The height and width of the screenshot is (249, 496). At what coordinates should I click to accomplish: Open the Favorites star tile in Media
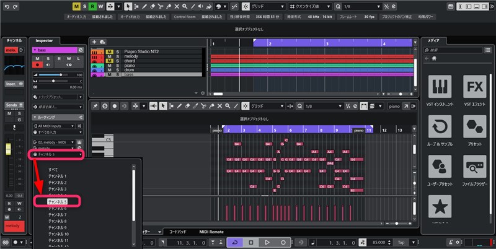tap(440, 206)
